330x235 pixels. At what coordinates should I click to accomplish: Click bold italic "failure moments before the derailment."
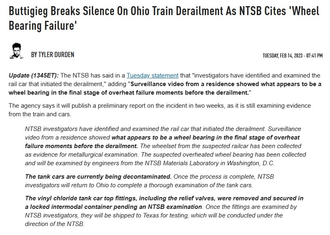click(81, 146)
